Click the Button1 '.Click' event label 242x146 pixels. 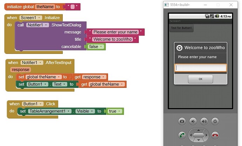(50, 104)
